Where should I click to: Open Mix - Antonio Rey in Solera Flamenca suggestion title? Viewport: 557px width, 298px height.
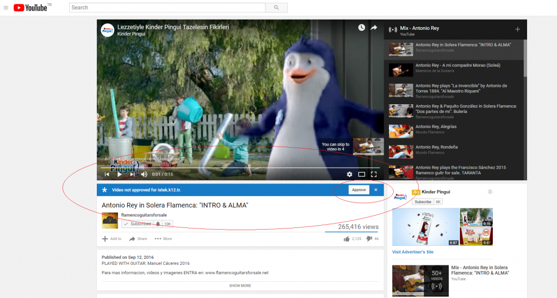[480, 270]
